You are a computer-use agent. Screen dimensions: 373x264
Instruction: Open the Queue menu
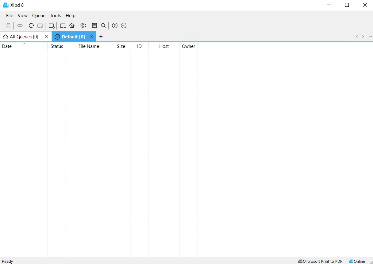39,15
